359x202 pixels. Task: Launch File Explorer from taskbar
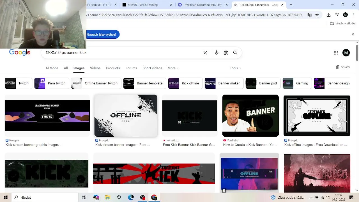coord(108,197)
